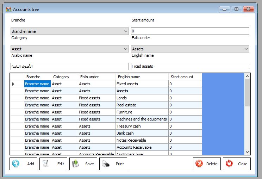This screenshot has height=179, width=262.
Task: Click the Start amount input field
Action: (x=190, y=31)
